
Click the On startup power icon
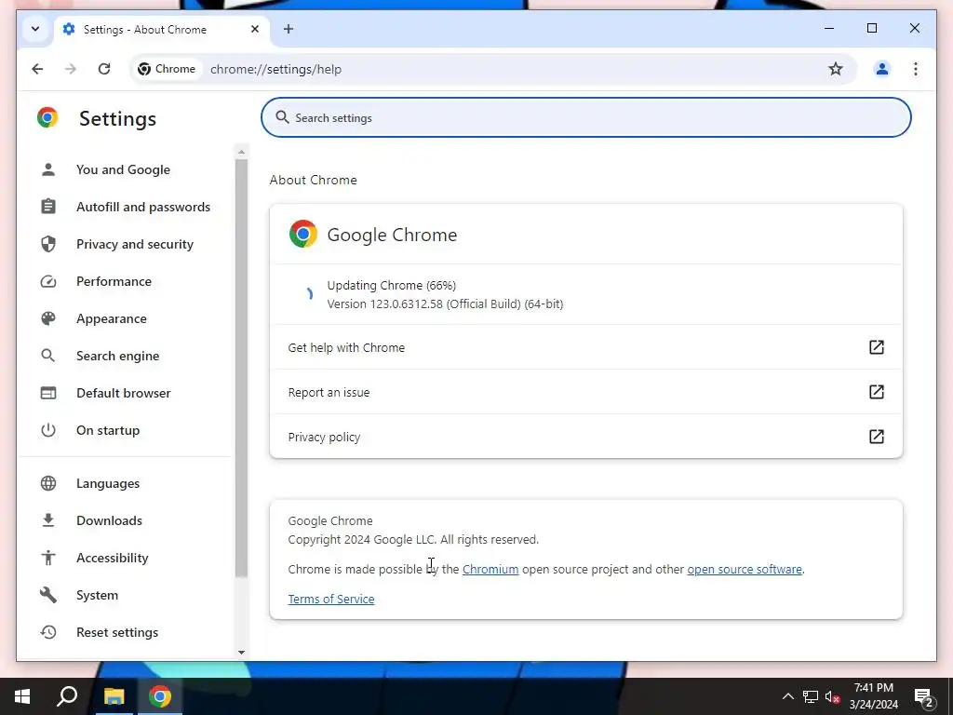click(x=48, y=430)
